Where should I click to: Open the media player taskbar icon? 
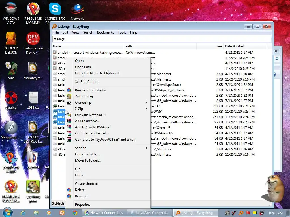pyautogui.click(x=49, y=213)
